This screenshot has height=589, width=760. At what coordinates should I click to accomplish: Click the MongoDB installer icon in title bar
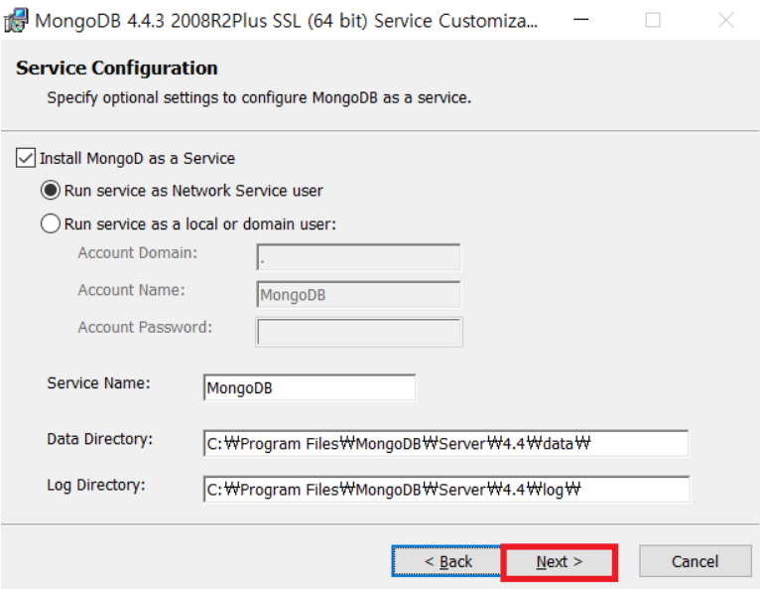coord(16,21)
